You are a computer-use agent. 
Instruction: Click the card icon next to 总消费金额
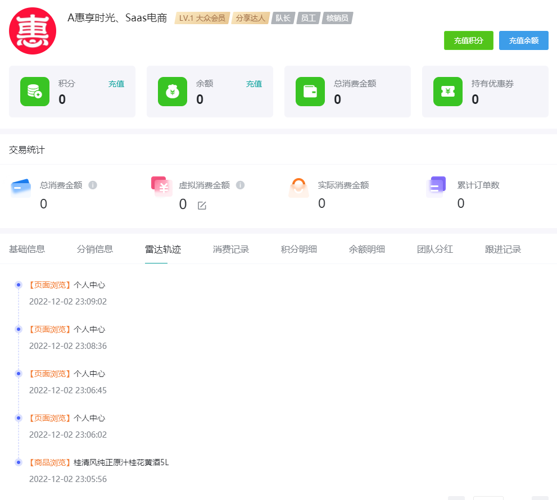coord(310,92)
